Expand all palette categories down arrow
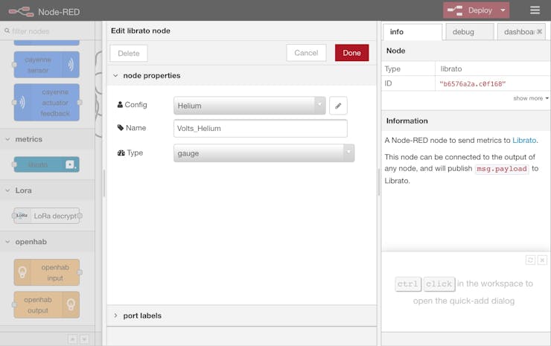 (x=84, y=339)
